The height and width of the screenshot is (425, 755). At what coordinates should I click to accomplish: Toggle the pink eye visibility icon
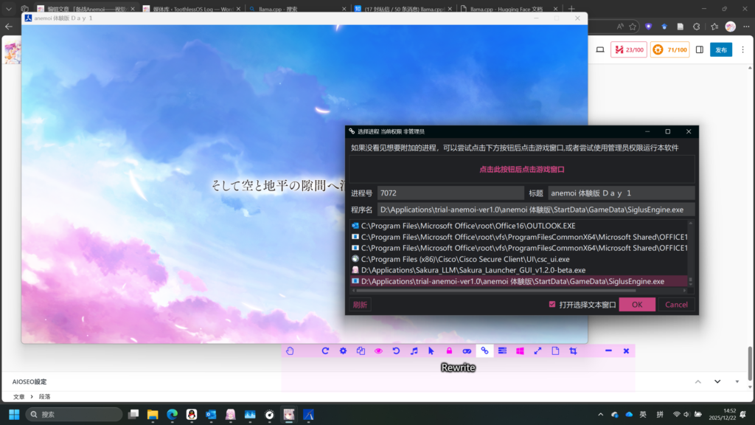point(378,351)
